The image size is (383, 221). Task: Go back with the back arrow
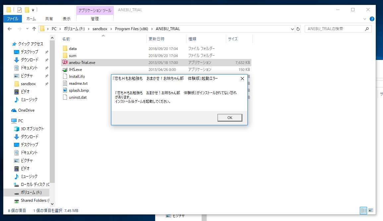[10, 29]
